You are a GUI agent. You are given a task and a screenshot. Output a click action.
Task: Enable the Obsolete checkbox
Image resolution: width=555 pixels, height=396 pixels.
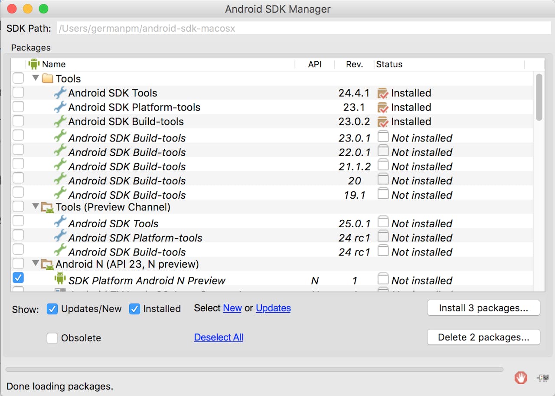[x=52, y=338]
